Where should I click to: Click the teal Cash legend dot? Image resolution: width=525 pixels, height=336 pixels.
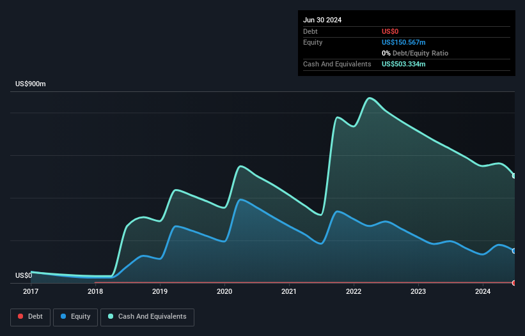pyautogui.click(x=111, y=316)
